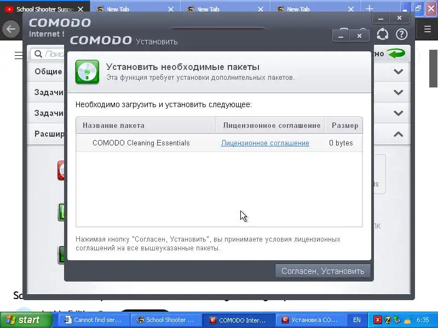
Task: Close the Установить dialog
Action: click(x=360, y=36)
